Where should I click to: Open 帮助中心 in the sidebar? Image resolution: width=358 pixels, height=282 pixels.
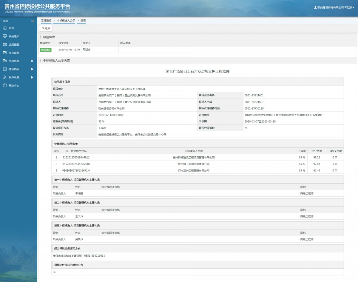pos(14,86)
